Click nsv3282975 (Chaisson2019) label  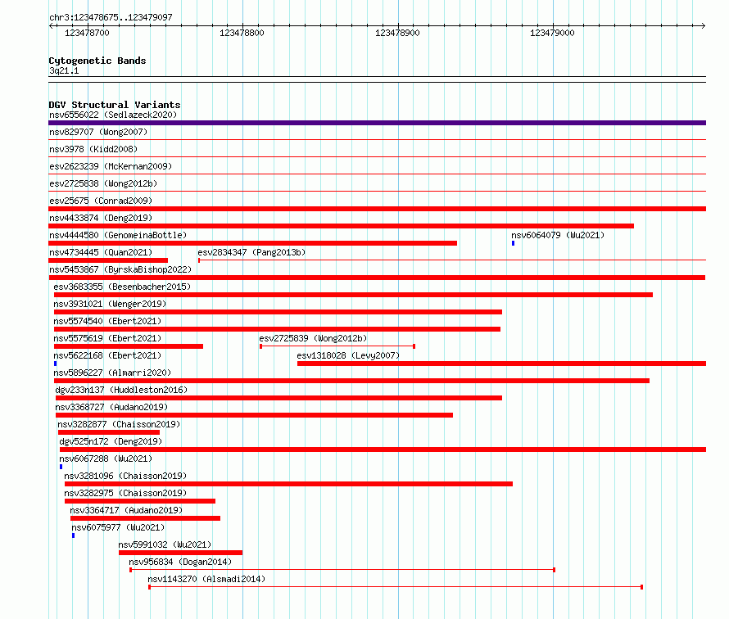[x=125, y=493]
